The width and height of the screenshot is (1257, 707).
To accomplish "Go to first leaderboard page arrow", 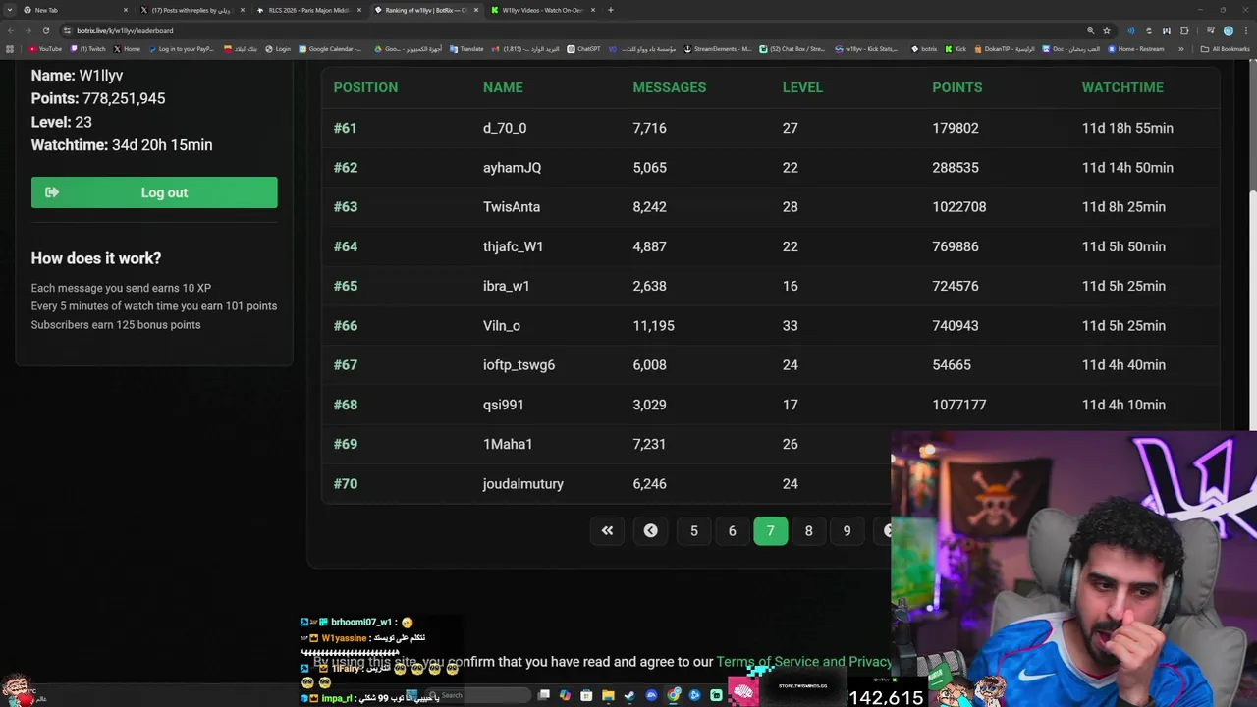I will point(607,531).
